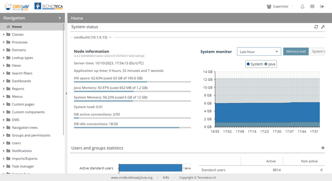
Task: Toggle Java series in chart legend
Action: (x=270, y=64)
